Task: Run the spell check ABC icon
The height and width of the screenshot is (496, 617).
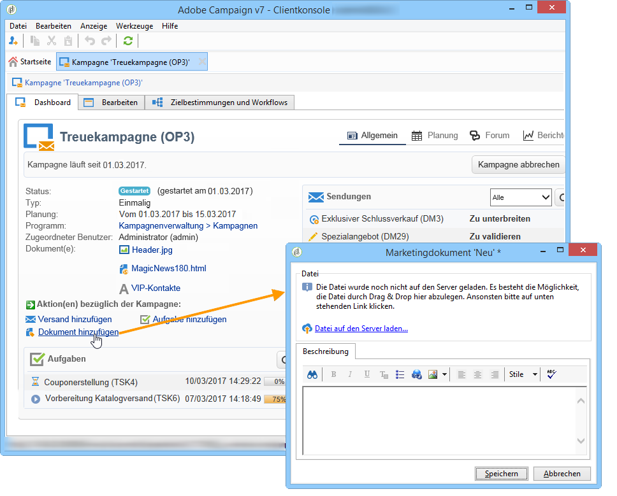Action: pyautogui.click(x=551, y=374)
